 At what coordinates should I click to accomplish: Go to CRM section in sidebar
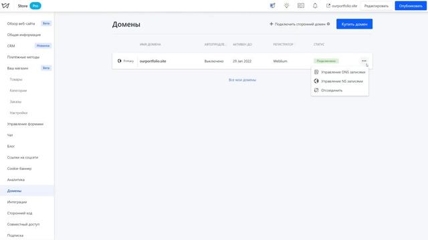tap(11, 46)
